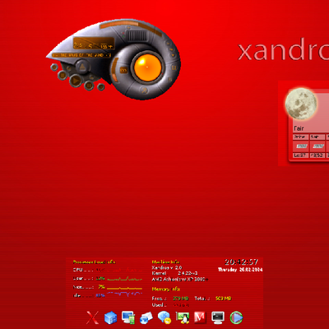Viewport: 329px width, 329px height.
Task: Click the Processor Load Info heading
Action: (x=95, y=262)
